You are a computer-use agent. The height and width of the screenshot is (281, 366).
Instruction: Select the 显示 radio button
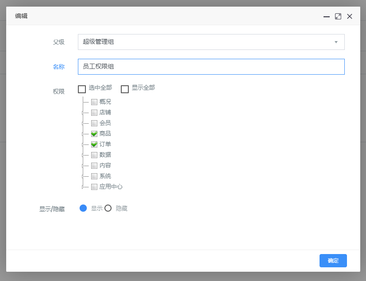(x=83, y=208)
